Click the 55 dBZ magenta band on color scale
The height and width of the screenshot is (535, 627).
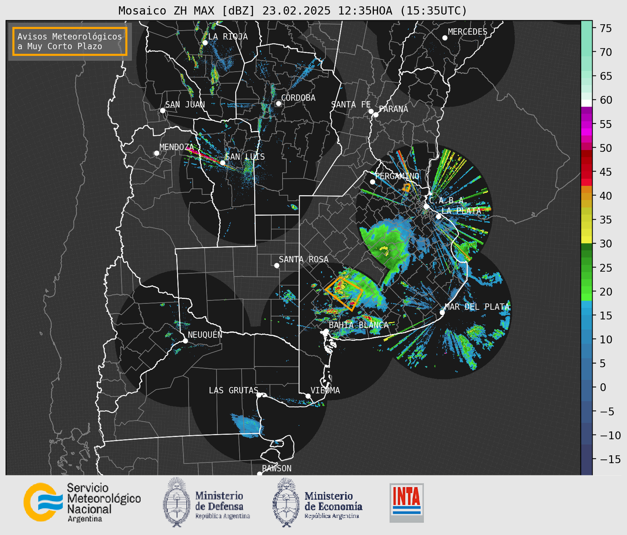(x=586, y=124)
